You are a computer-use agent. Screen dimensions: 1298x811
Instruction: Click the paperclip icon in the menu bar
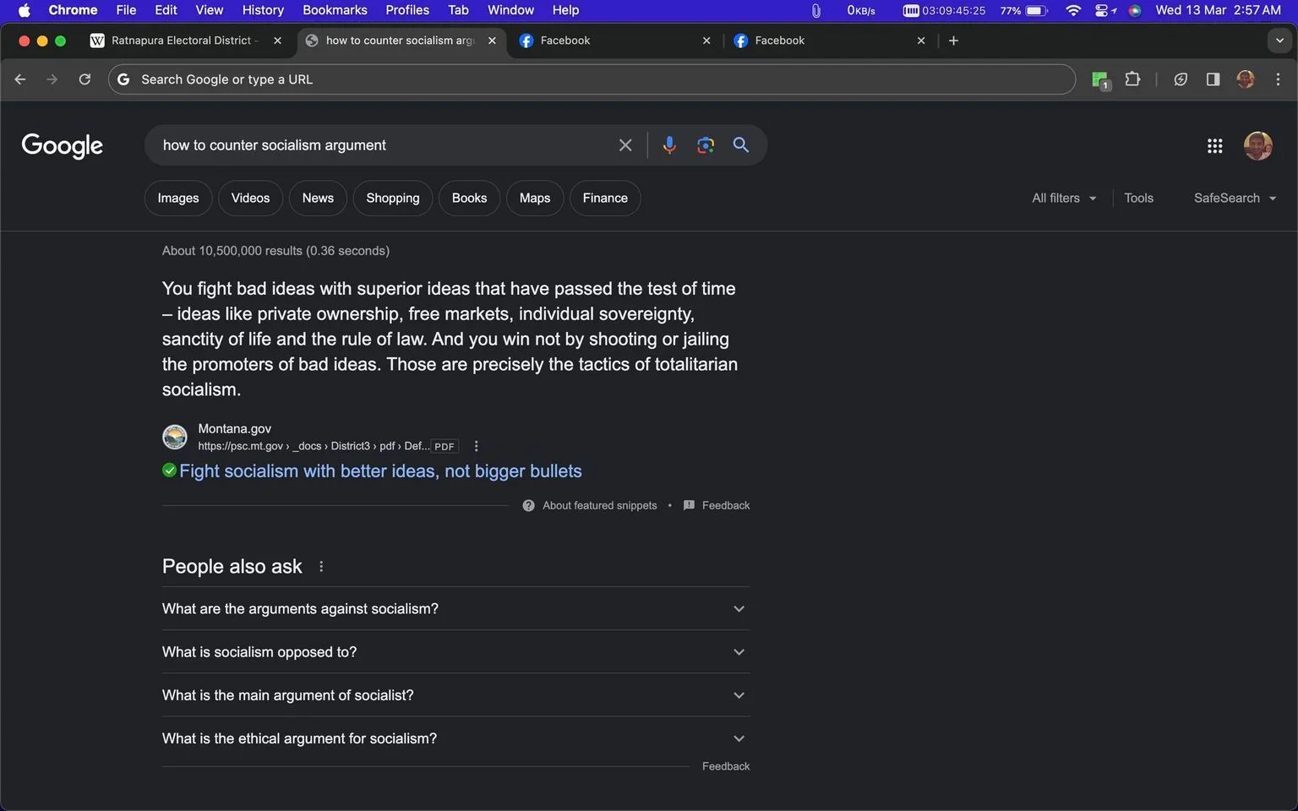tap(815, 10)
